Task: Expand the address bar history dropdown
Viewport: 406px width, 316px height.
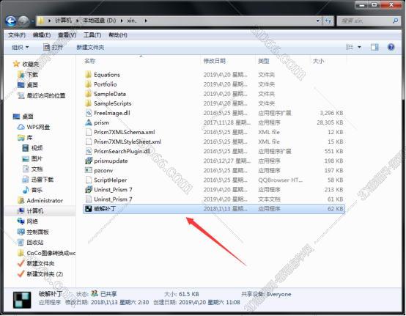Action: [318, 21]
